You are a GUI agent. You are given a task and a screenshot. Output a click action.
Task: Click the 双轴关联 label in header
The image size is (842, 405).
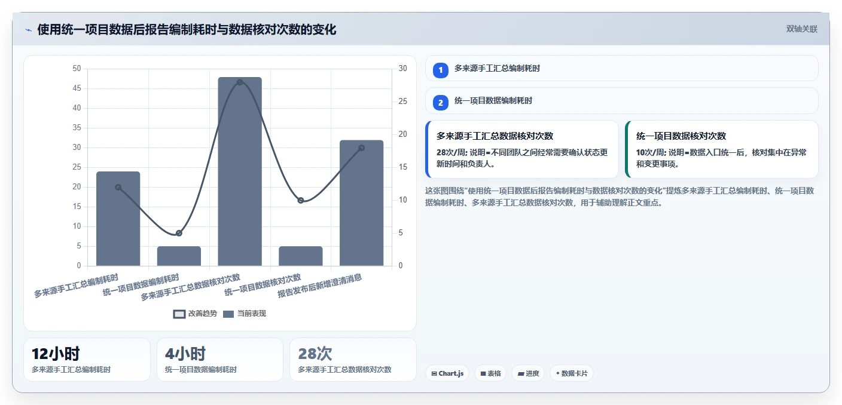801,29
